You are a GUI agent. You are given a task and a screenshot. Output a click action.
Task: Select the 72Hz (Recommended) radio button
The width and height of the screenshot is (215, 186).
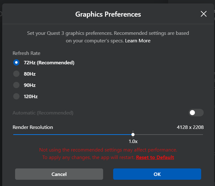click(16, 62)
